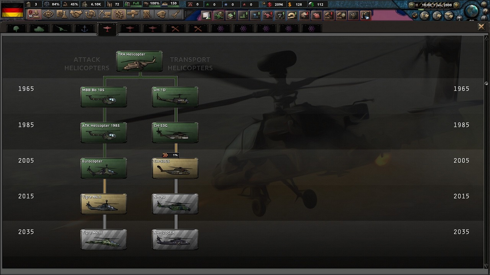Select the Eurocopter attack helicopter technology
Screen dimensions: 490x275
104,168
